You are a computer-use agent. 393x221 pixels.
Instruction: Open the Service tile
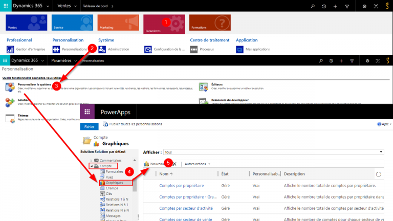pos(72,23)
